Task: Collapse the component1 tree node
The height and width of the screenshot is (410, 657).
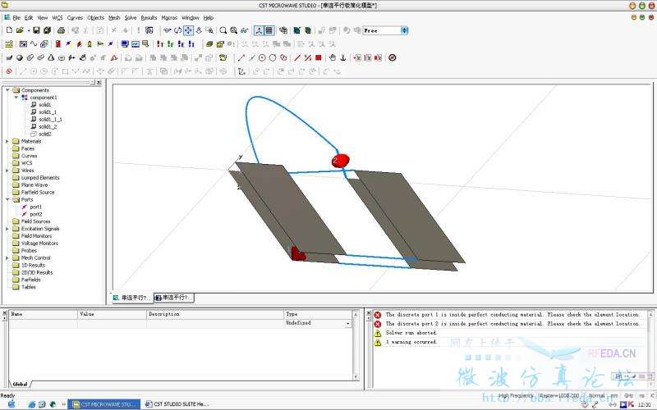Action: (x=16, y=97)
